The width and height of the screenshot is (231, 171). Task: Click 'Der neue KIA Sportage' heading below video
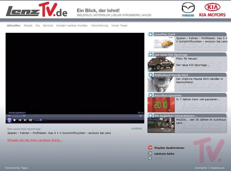24,129
